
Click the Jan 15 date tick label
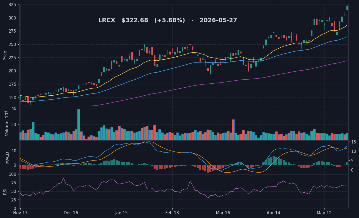coord(122,213)
